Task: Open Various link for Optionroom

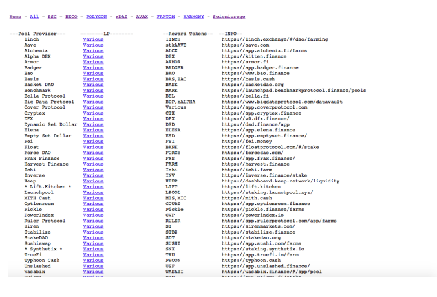Action: pyautogui.click(x=93, y=204)
